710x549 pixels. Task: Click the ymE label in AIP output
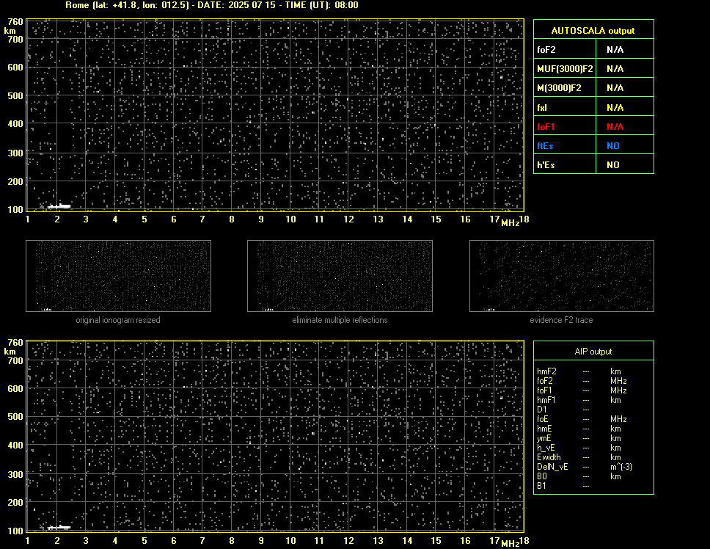pyautogui.click(x=544, y=438)
